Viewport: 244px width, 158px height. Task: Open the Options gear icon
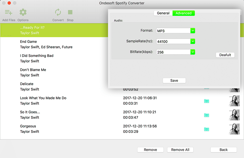pos(23,12)
